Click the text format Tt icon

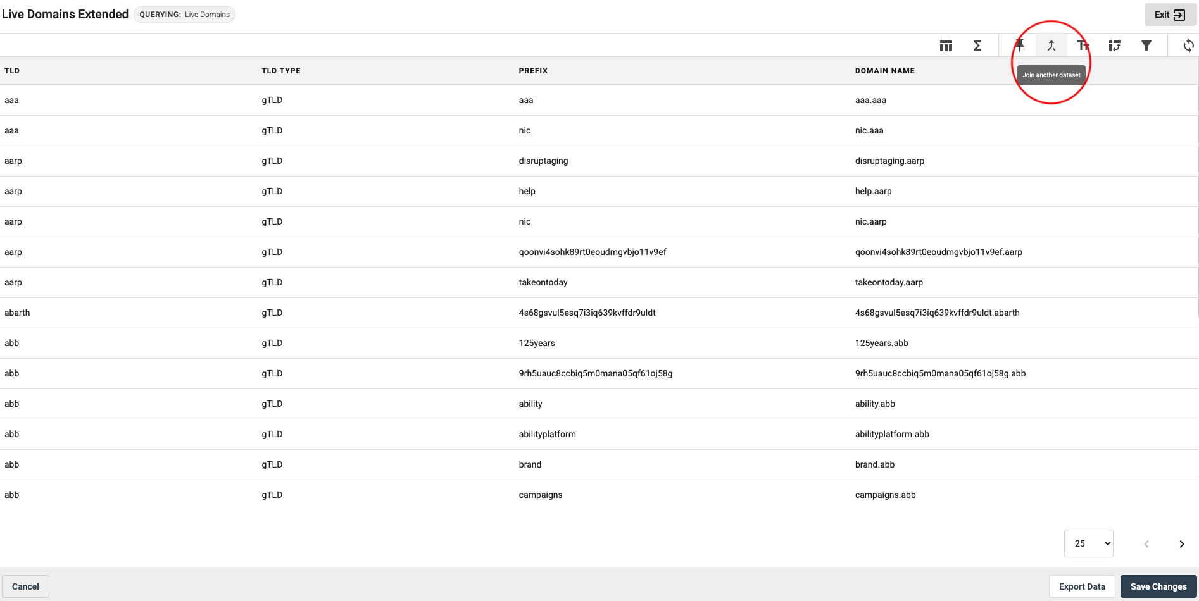(x=1083, y=46)
